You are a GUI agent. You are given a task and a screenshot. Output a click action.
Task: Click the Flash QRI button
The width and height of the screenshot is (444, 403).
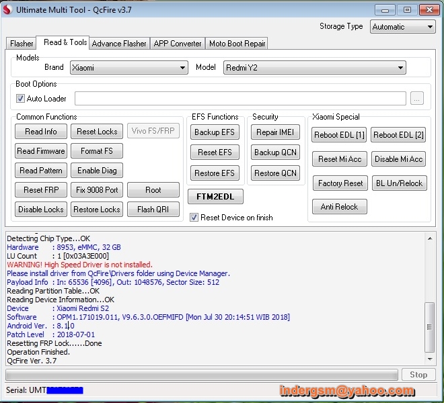pyautogui.click(x=153, y=210)
